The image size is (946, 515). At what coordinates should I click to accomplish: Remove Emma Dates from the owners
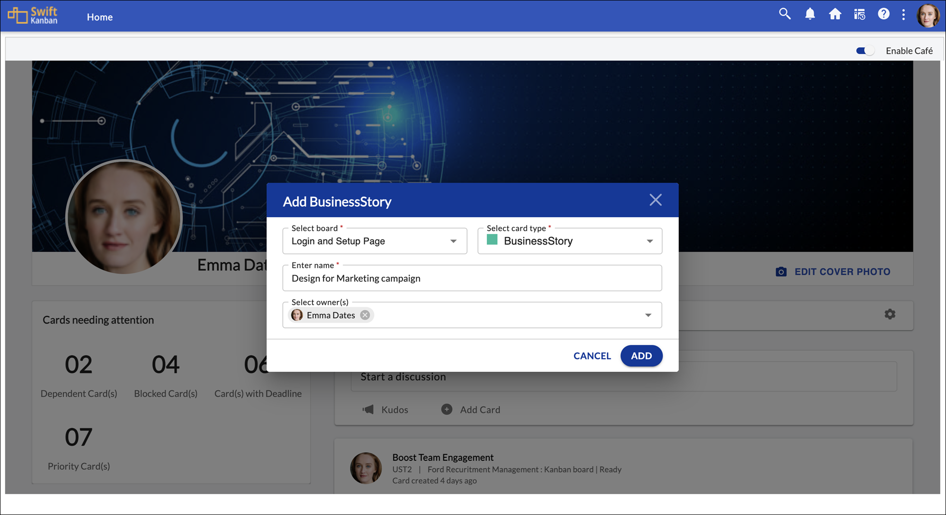pyautogui.click(x=365, y=315)
